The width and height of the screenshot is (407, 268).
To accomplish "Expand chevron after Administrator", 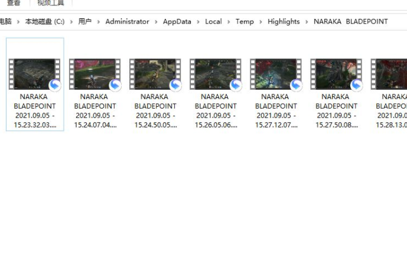I will coord(156,22).
